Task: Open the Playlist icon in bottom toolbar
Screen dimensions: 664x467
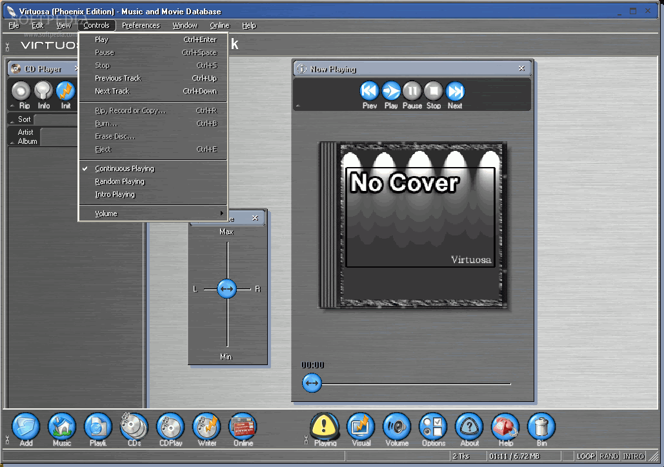Action: coord(98,430)
